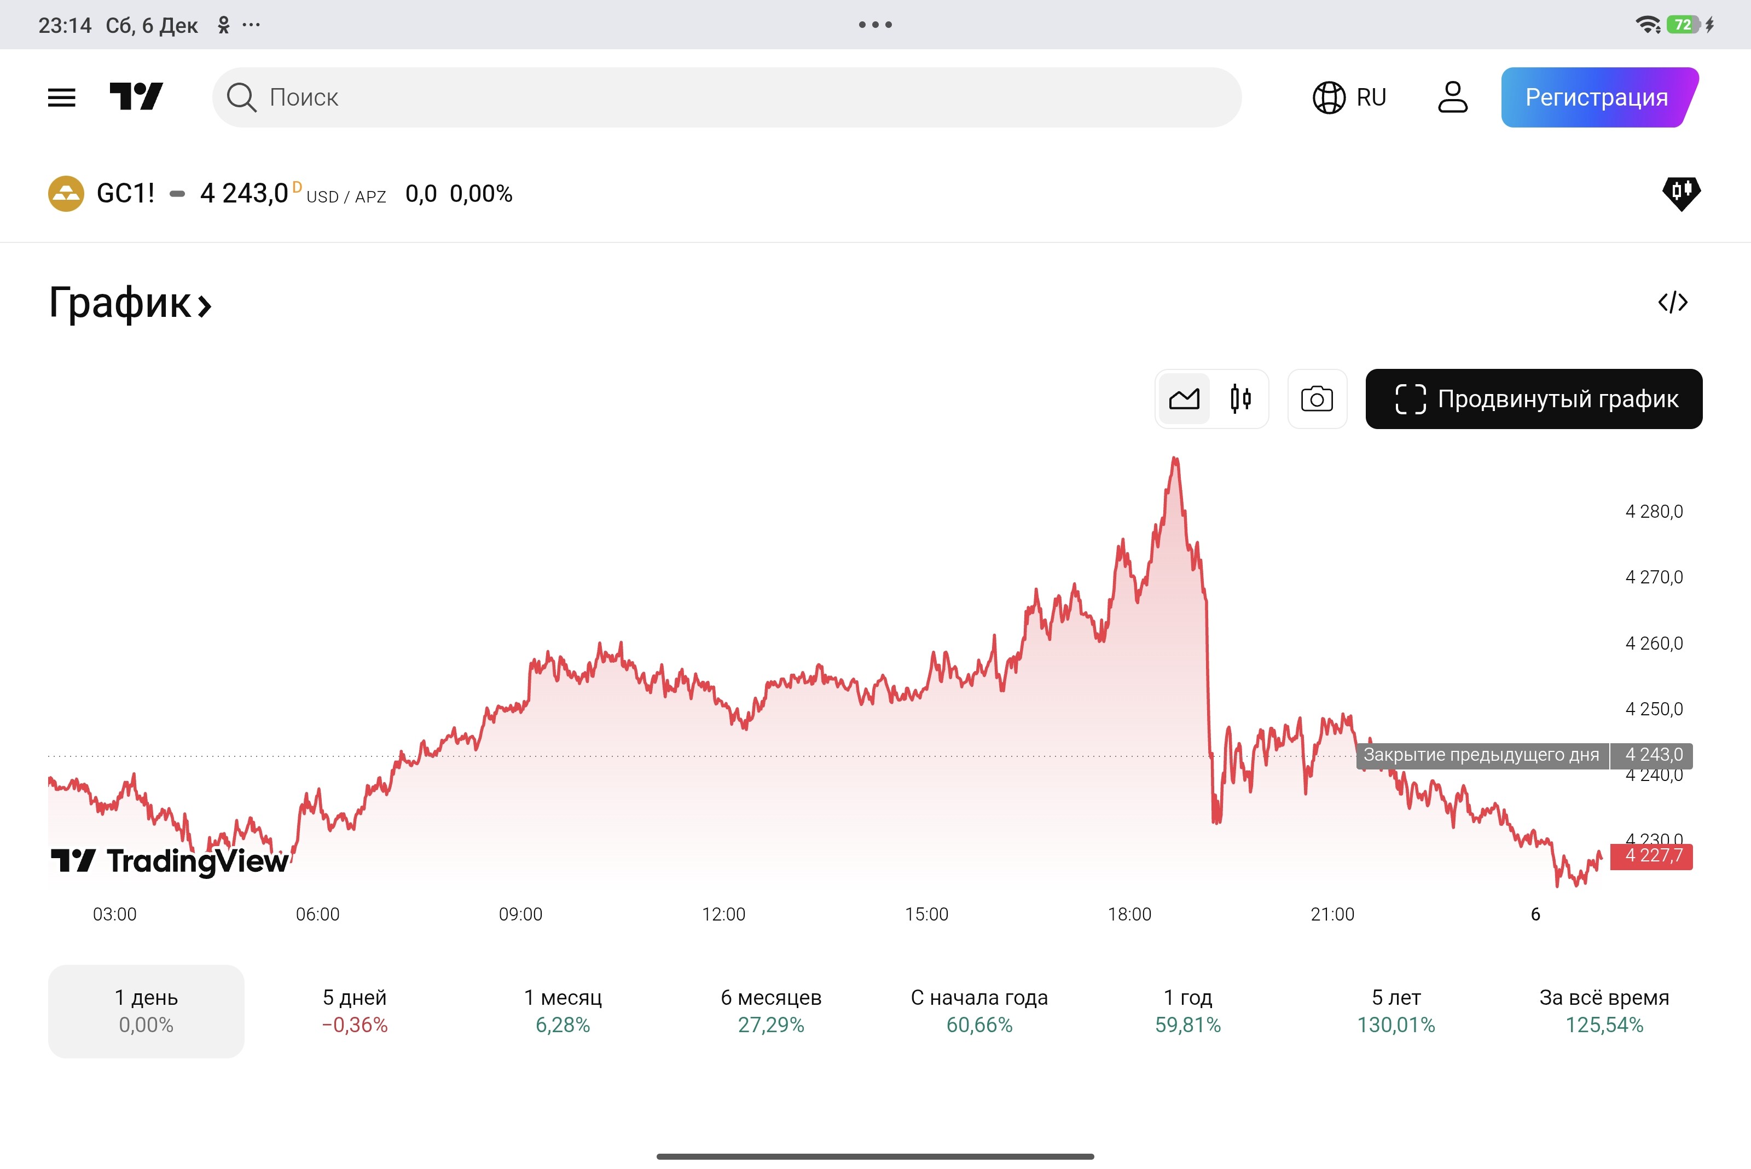Switch to area chart style
The image size is (1751, 1169).
tap(1184, 400)
